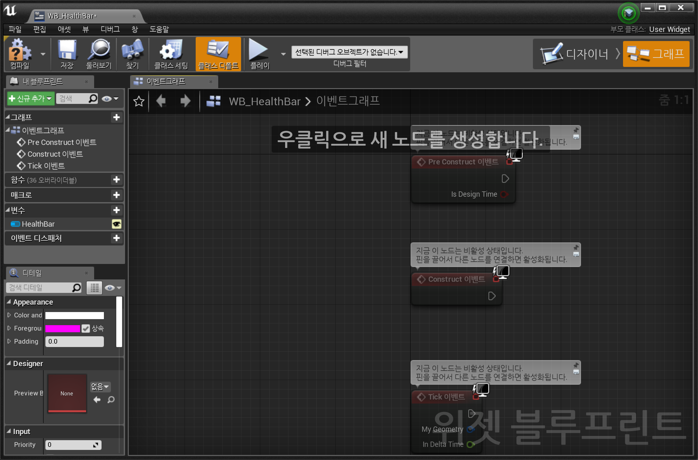The image size is (698, 460).
Task: Select Tick 이벤트 in the graph tree
Action: (x=46, y=166)
